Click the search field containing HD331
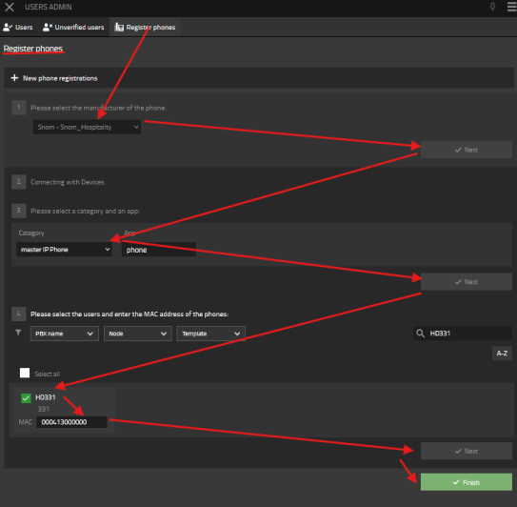This screenshot has height=507, width=517. (463, 334)
